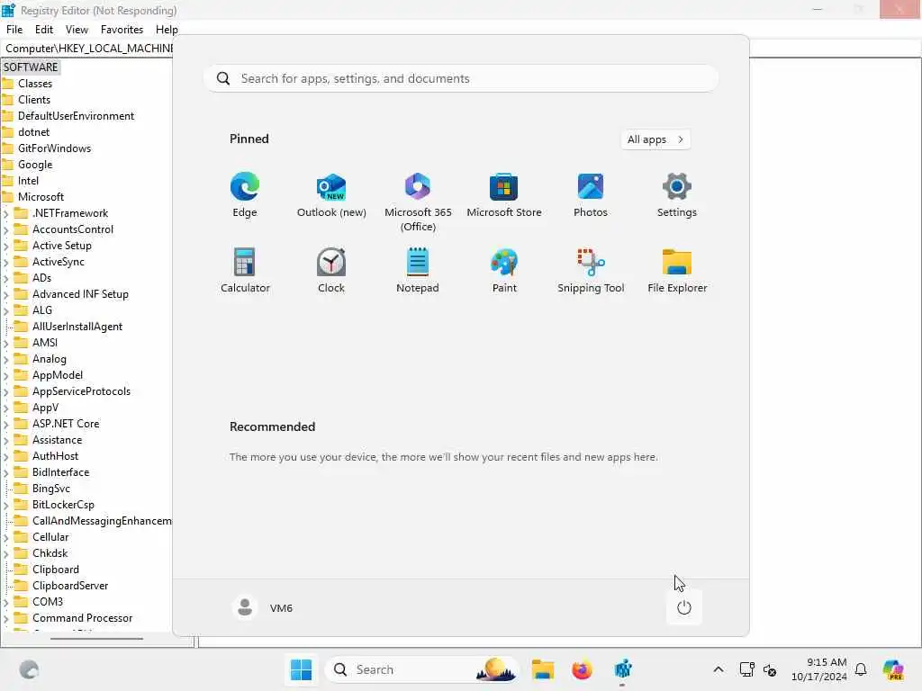Open File Explorer from taskbar
Screen dimensions: 922x691
click(543, 669)
